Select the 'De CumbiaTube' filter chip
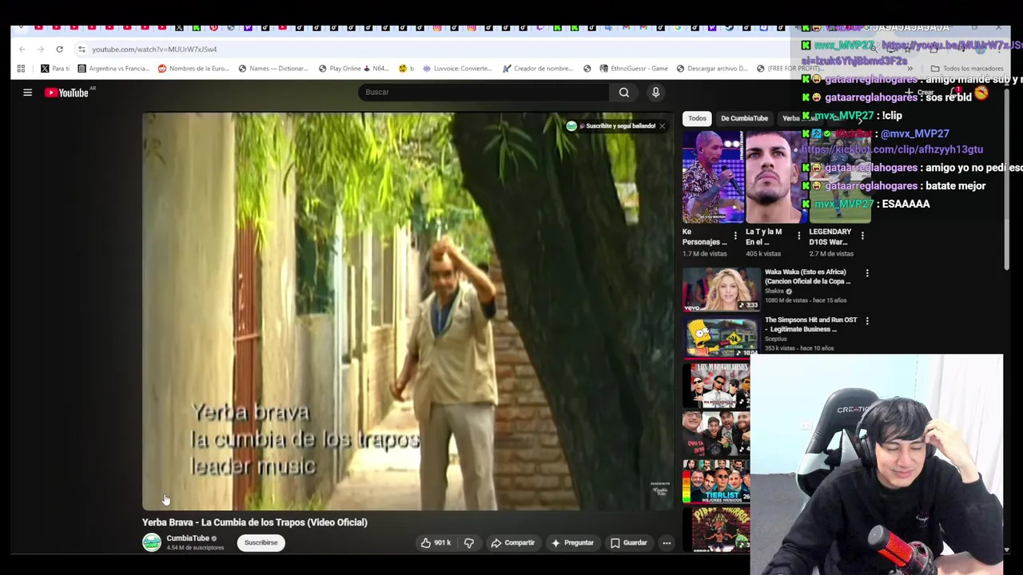 [x=744, y=119]
